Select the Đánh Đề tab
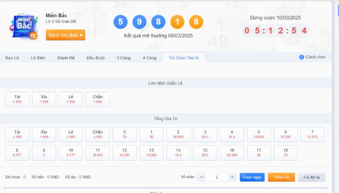Image resolution: width=339 pixels, height=193 pixels. [66, 58]
